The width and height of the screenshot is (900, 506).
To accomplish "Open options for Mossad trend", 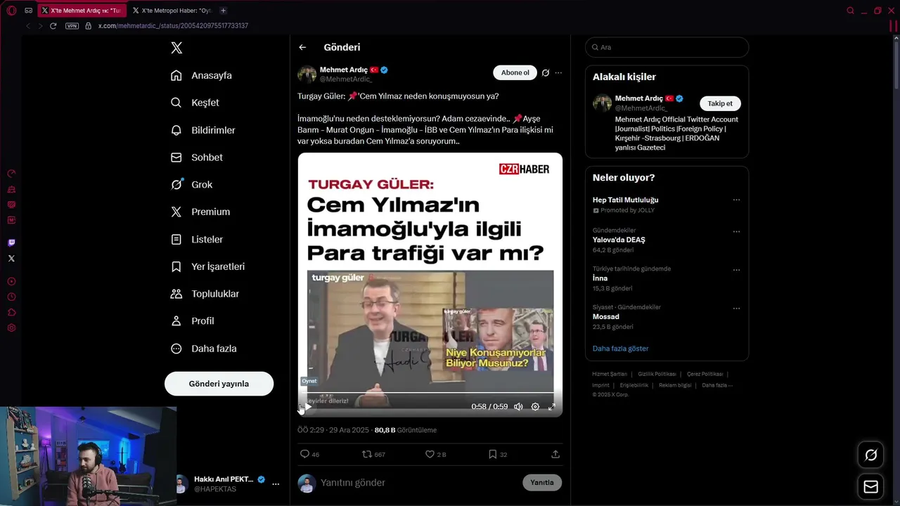I will click(x=736, y=308).
